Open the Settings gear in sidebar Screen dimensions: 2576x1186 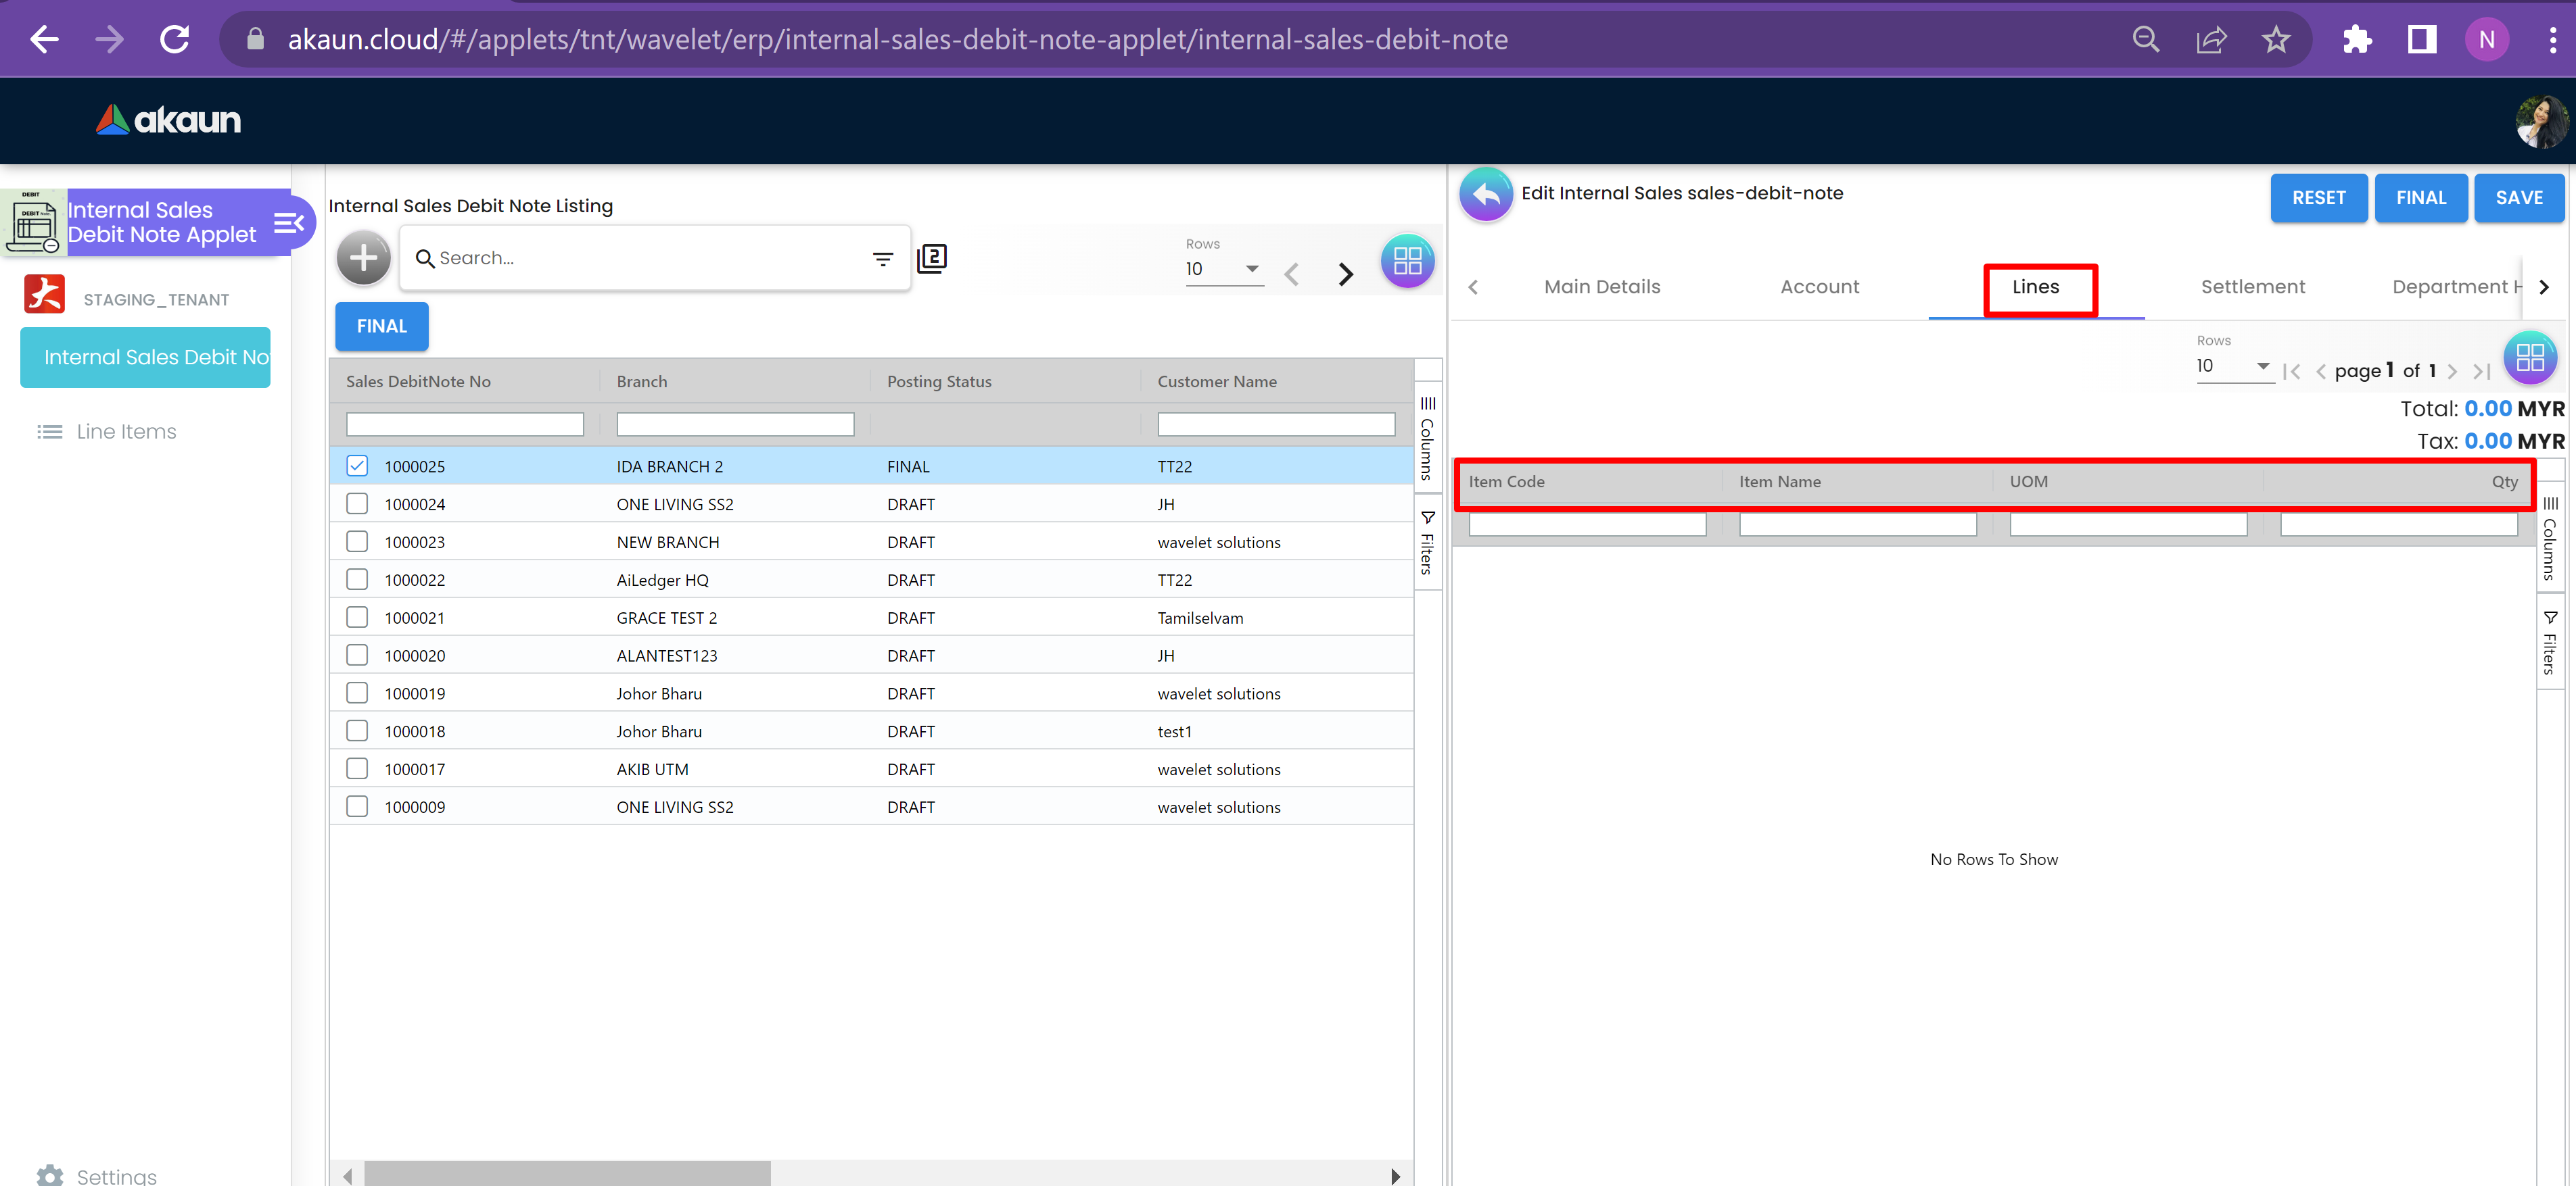pos(50,1175)
